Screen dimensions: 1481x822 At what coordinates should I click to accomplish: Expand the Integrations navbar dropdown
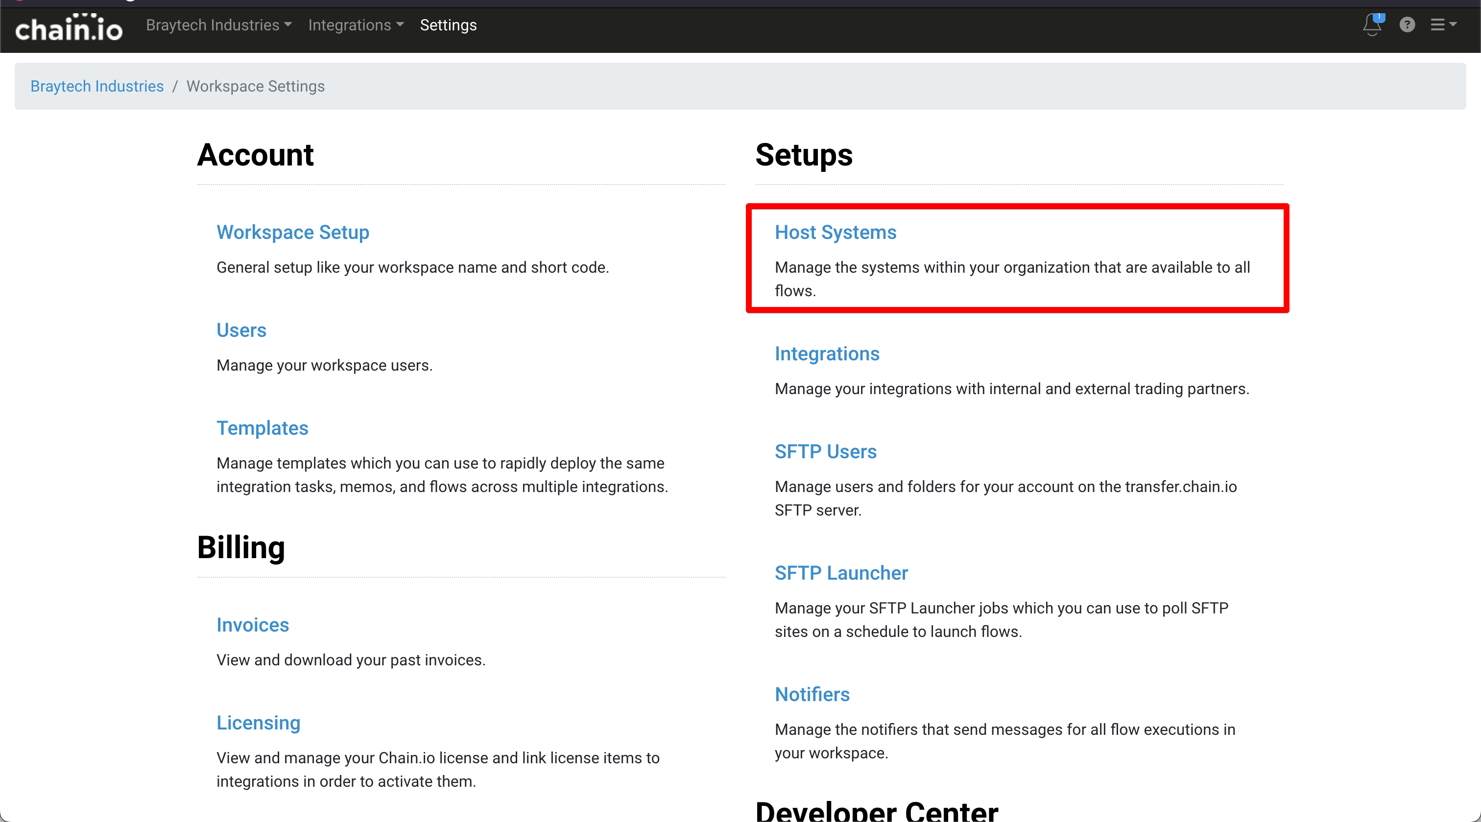pyautogui.click(x=355, y=24)
